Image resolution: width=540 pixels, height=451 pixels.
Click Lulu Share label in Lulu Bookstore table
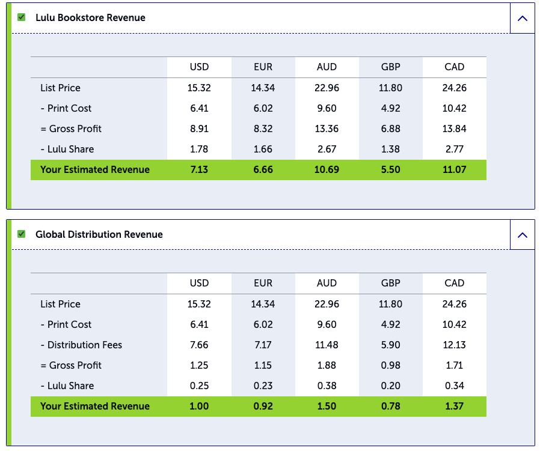tap(67, 149)
